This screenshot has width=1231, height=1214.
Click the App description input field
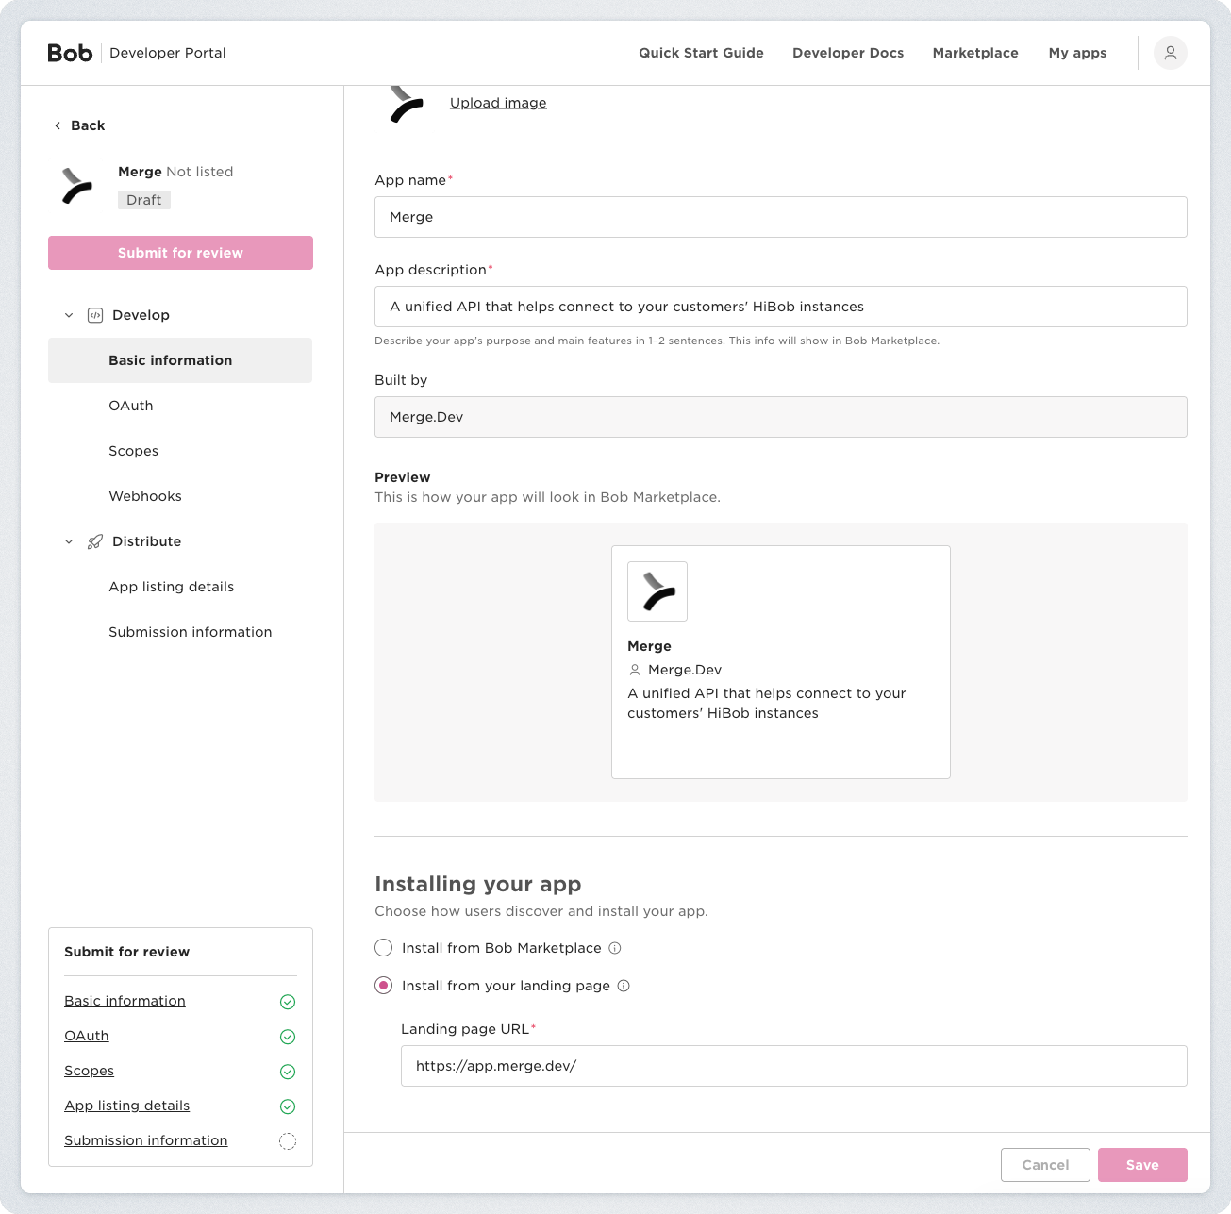[781, 307]
